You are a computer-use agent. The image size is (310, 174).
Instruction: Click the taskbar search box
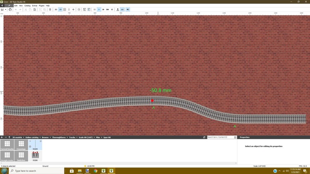coord(36,171)
